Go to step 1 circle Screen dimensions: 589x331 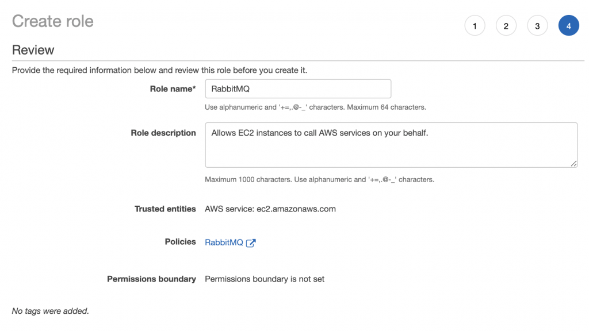(x=475, y=25)
